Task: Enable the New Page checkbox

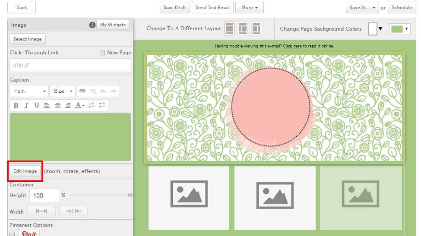Action: 102,53
